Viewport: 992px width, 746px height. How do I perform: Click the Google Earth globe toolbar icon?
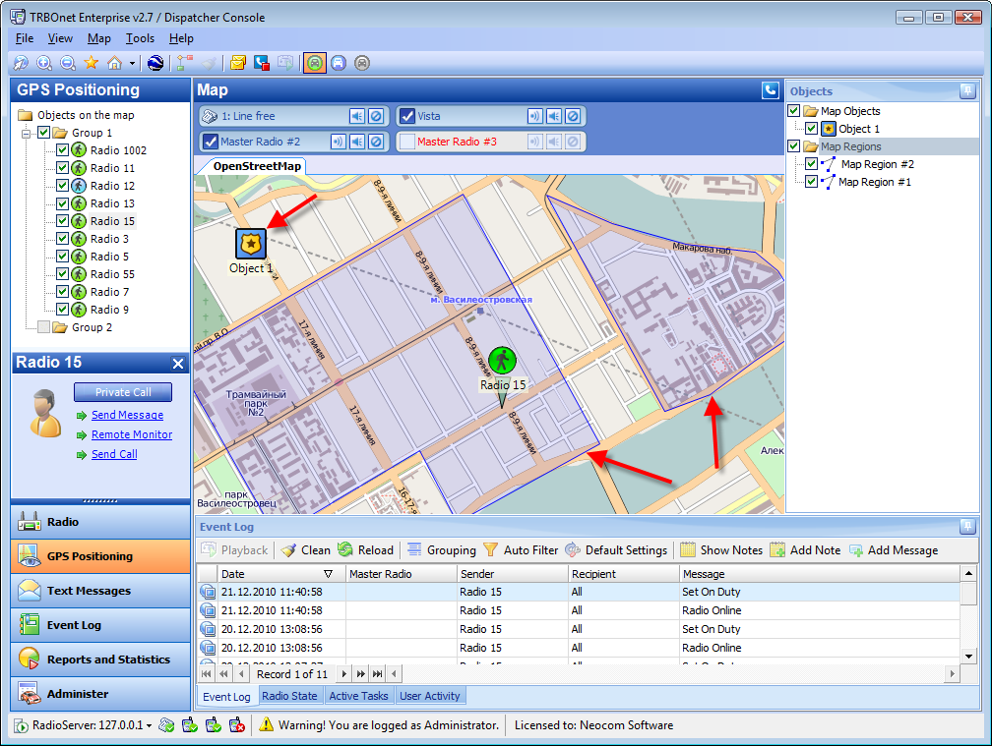tap(155, 63)
